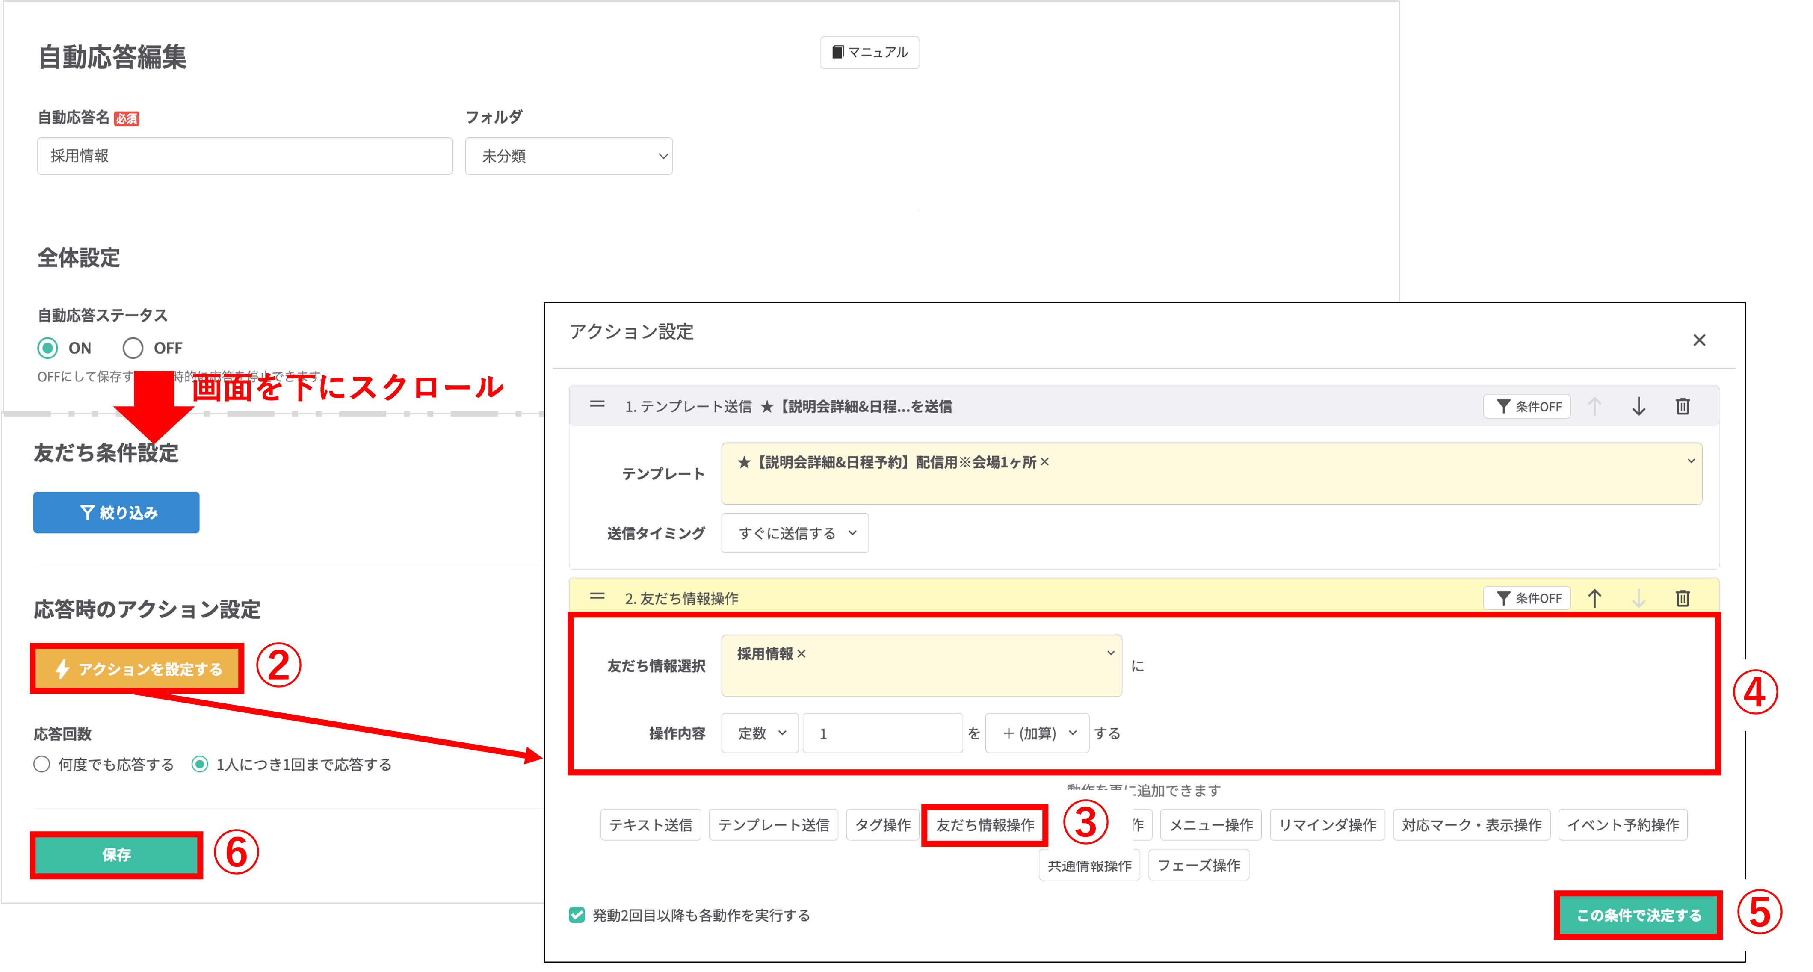Open the ＋(加算) operation dropdown

(1037, 733)
